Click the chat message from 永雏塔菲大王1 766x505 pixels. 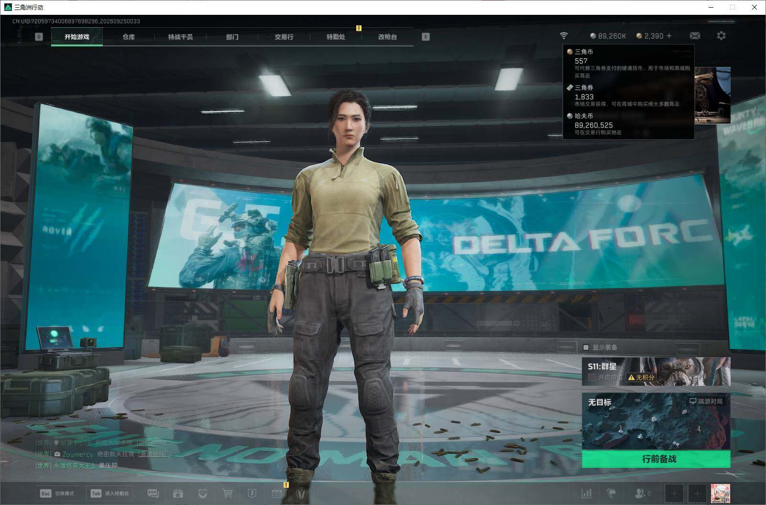[x=77, y=465]
